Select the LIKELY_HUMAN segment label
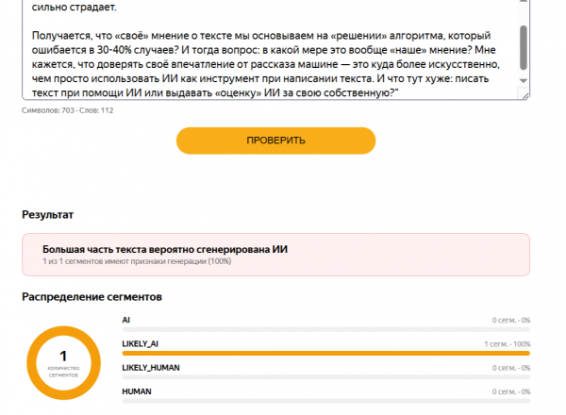 (x=151, y=368)
